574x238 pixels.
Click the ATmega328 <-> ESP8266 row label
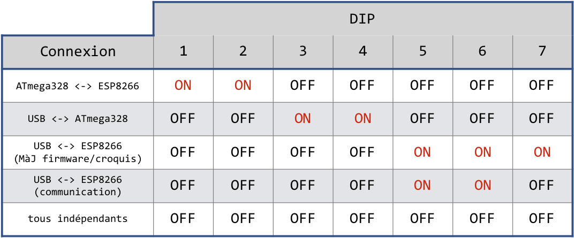coord(78,86)
